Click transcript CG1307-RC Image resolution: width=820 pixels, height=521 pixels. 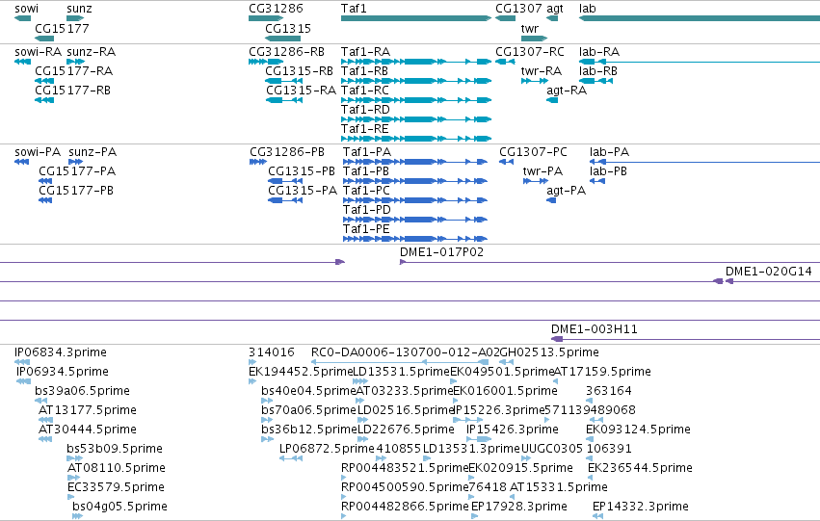tap(530, 52)
